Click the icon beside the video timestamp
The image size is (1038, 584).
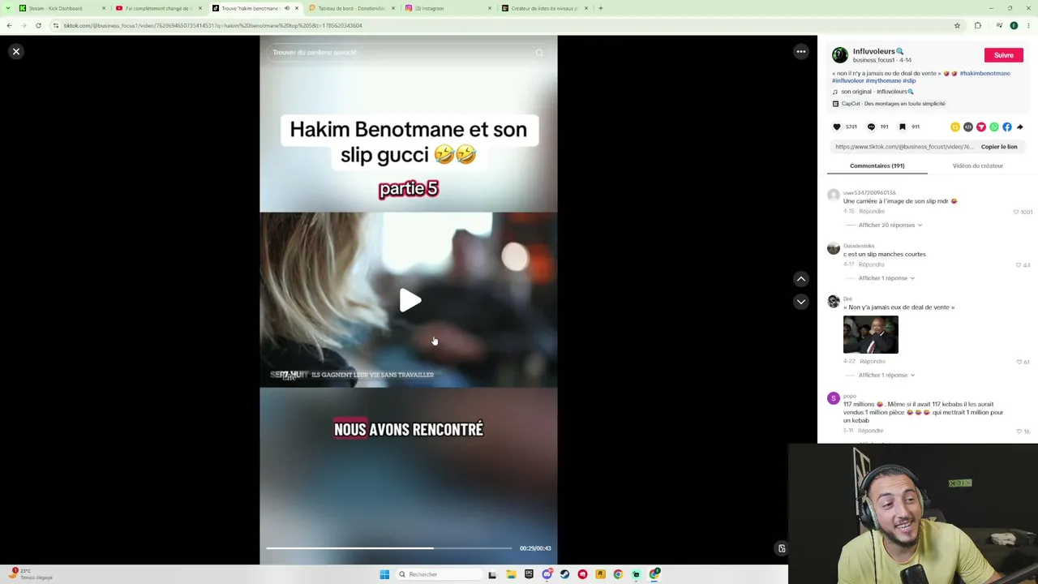pos(782,548)
